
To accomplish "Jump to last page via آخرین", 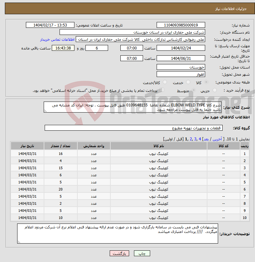I will coord(217,139).
